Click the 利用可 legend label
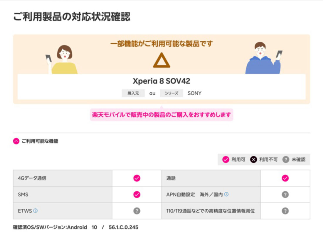The image size is (323, 235). click(x=238, y=159)
